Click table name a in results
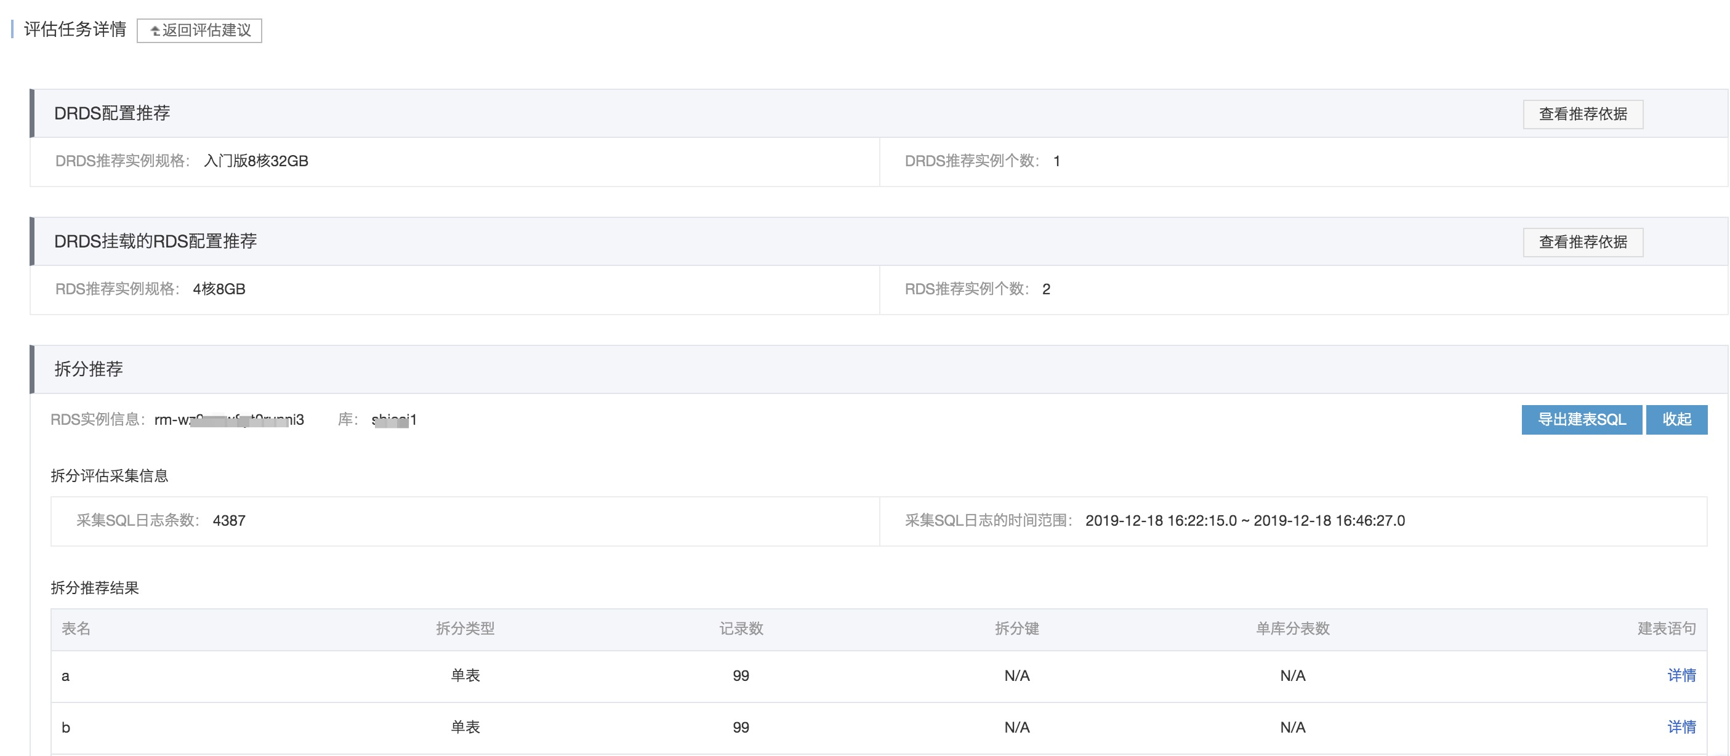Image resolution: width=1730 pixels, height=756 pixels. coord(65,676)
